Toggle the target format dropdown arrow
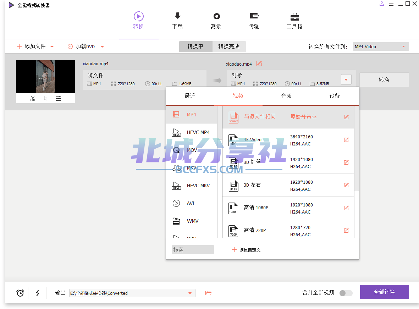This screenshot has height=309, width=419. (x=346, y=80)
